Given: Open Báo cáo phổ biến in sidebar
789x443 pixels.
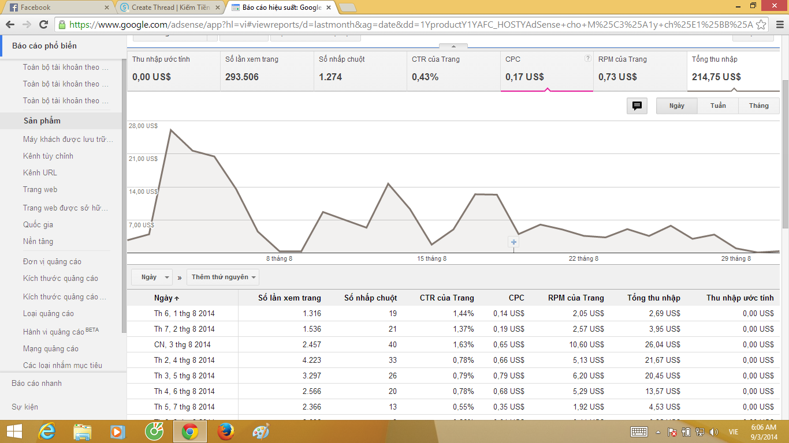Looking at the screenshot, I should tap(44, 46).
